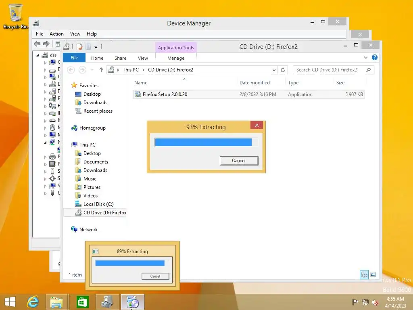This screenshot has width=413, height=310.
Task: Close the 93% Extracting dialog with red X
Action: (257, 125)
